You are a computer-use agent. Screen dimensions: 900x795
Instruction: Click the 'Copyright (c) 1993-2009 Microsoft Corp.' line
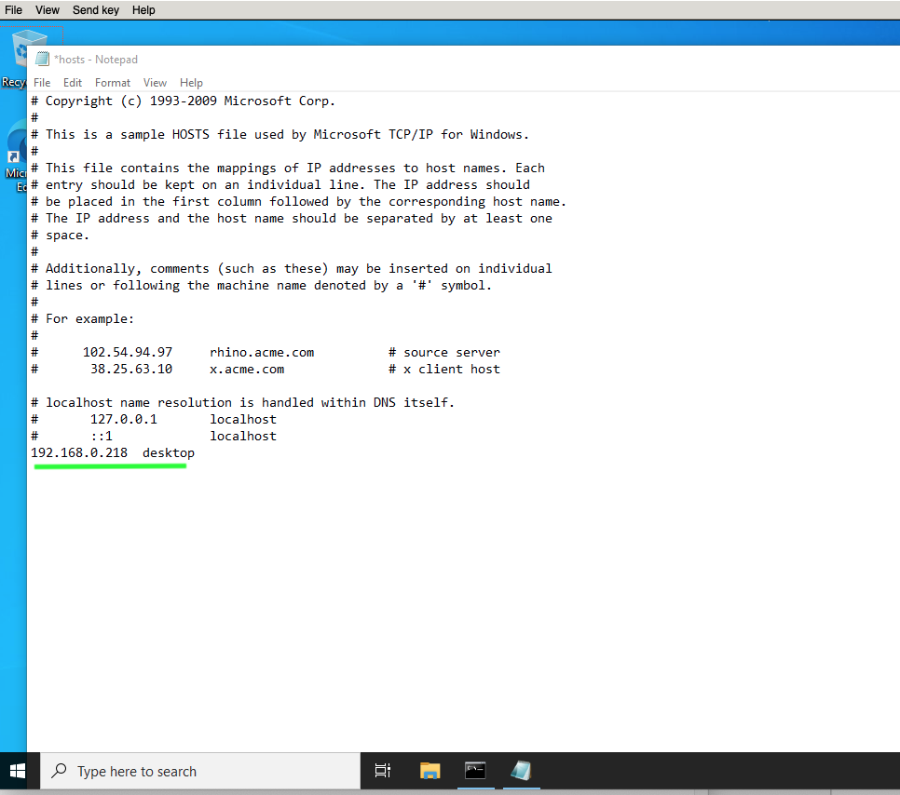(184, 101)
